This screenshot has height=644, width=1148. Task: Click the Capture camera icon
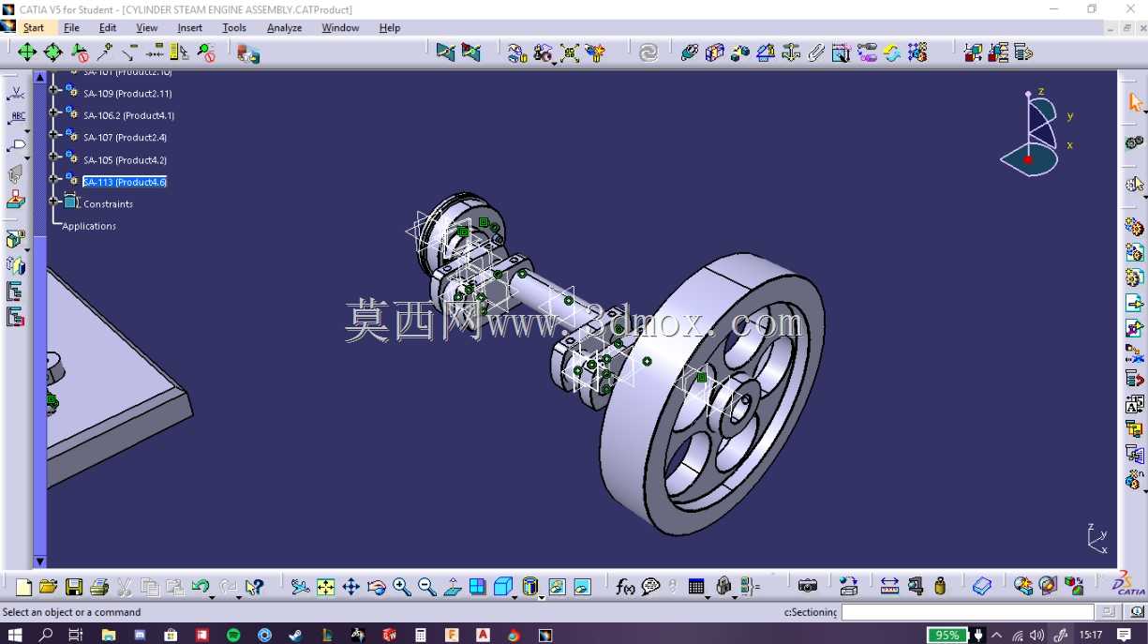[808, 587]
